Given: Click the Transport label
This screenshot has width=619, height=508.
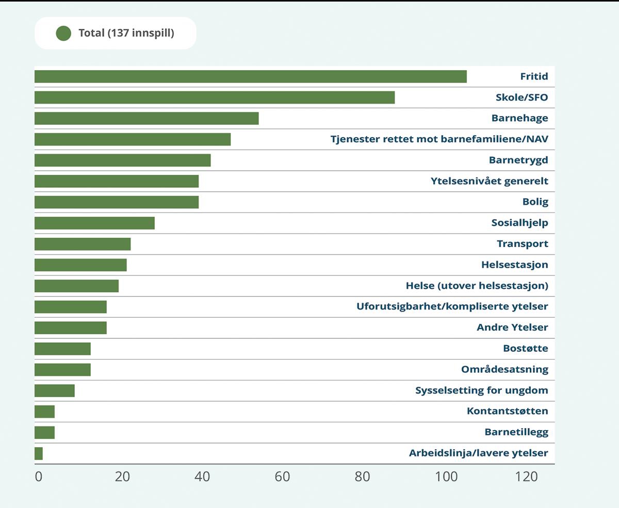Looking at the screenshot, I should [522, 244].
